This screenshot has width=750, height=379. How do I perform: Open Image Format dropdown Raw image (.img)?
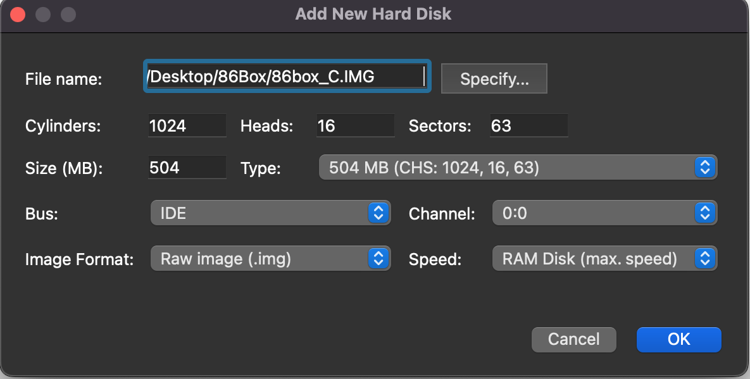[x=259, y=259]
